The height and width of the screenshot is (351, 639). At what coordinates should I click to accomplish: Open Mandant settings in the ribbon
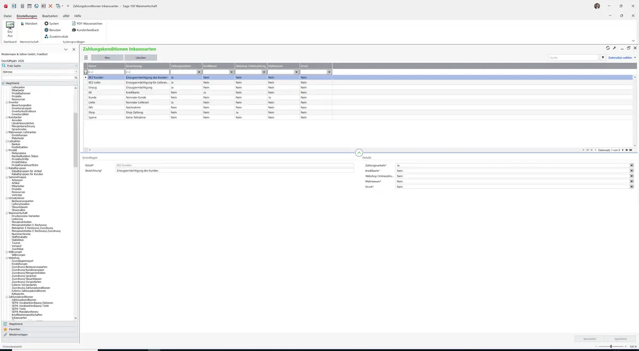coord(29,23)
